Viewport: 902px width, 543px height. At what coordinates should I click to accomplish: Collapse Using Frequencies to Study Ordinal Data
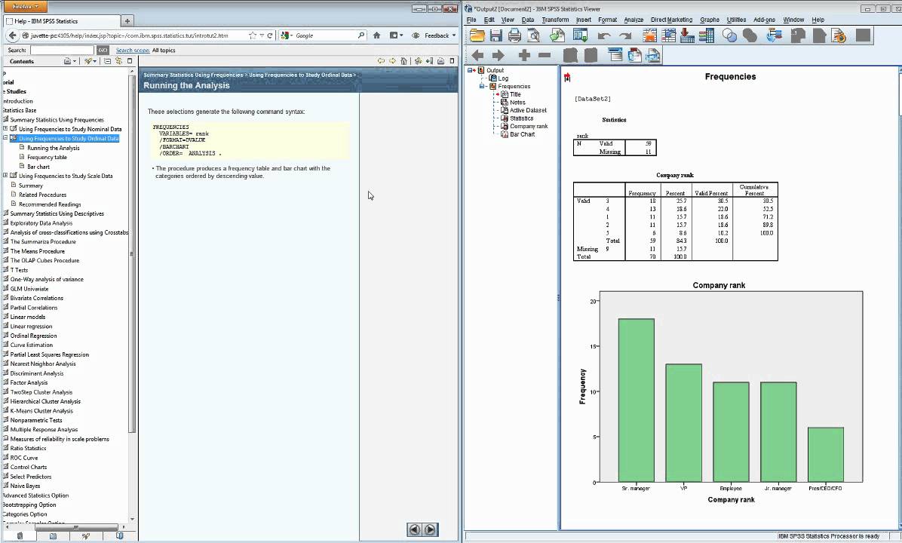point(5,138)
